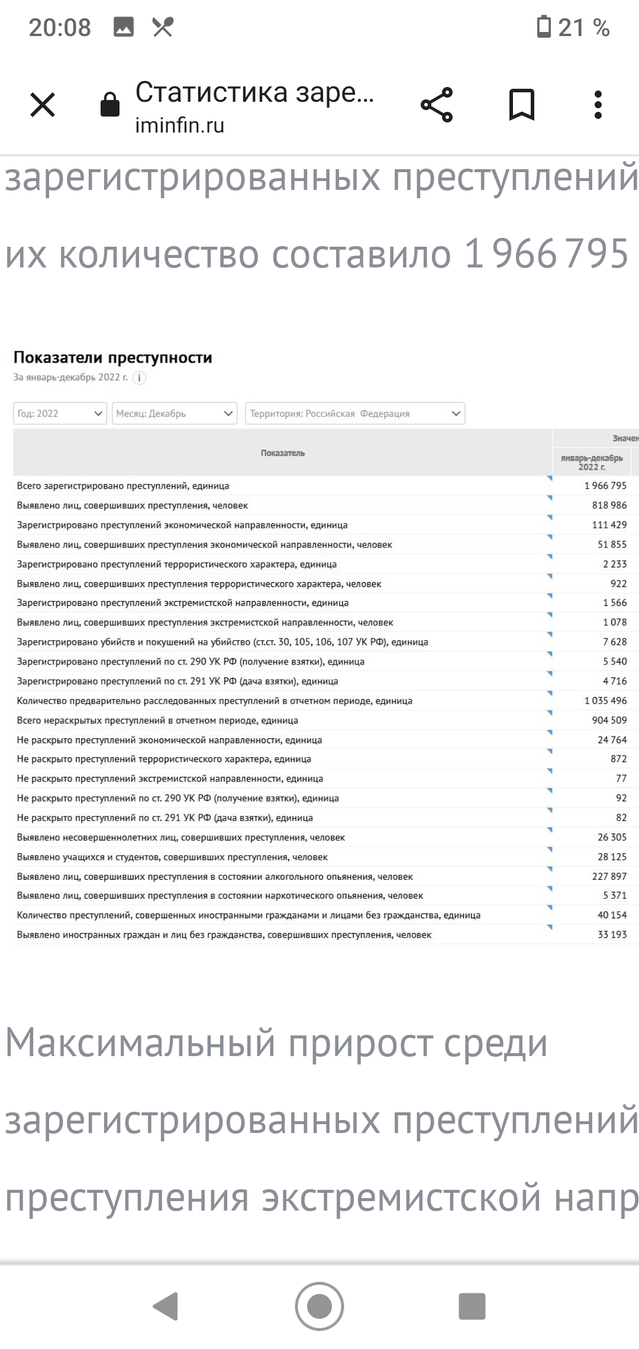Tap the Показатели преступности heading
The image size is (639, 1349).
[x=112, y=357]
